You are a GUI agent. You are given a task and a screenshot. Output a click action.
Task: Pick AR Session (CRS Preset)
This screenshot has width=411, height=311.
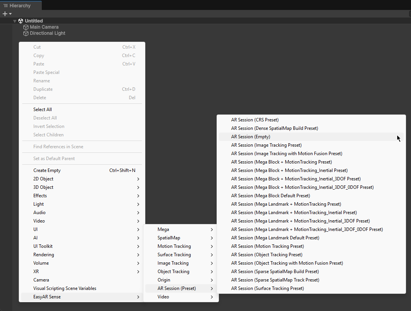(255, 120)
